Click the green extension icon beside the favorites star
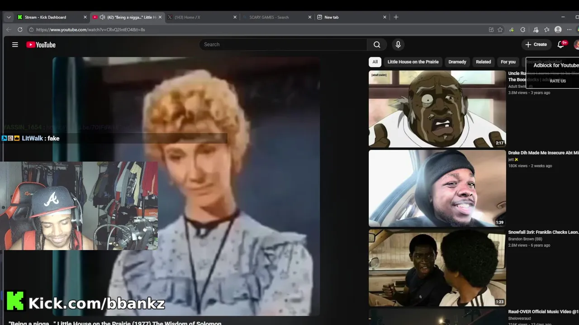This screenshot has width=579, height=325. pyautogui.click(x=512, y=29)
